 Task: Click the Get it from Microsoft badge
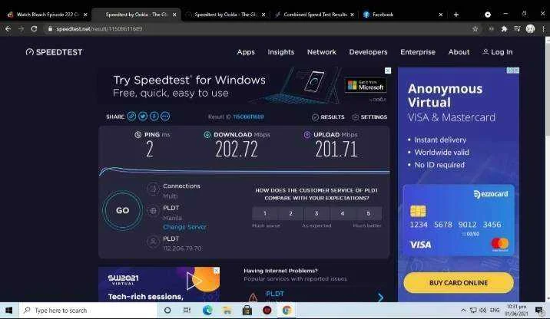point(366,85)
